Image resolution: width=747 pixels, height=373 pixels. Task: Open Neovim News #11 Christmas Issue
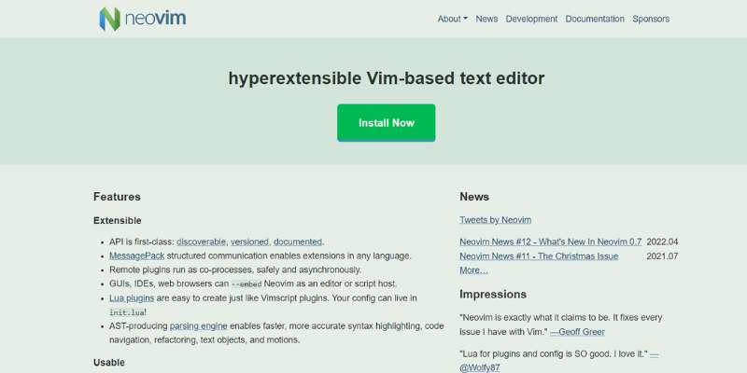[x=539, y=256]
